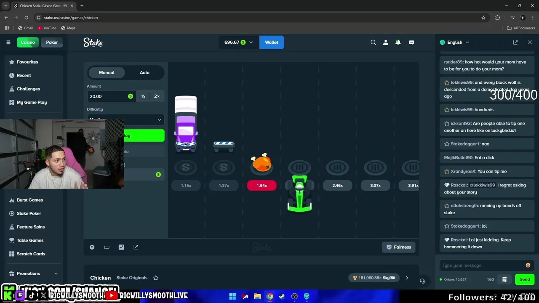The height and width of the screenshot is (303, 539).
Task: Pop out the chat window
Action: point(515,42)
